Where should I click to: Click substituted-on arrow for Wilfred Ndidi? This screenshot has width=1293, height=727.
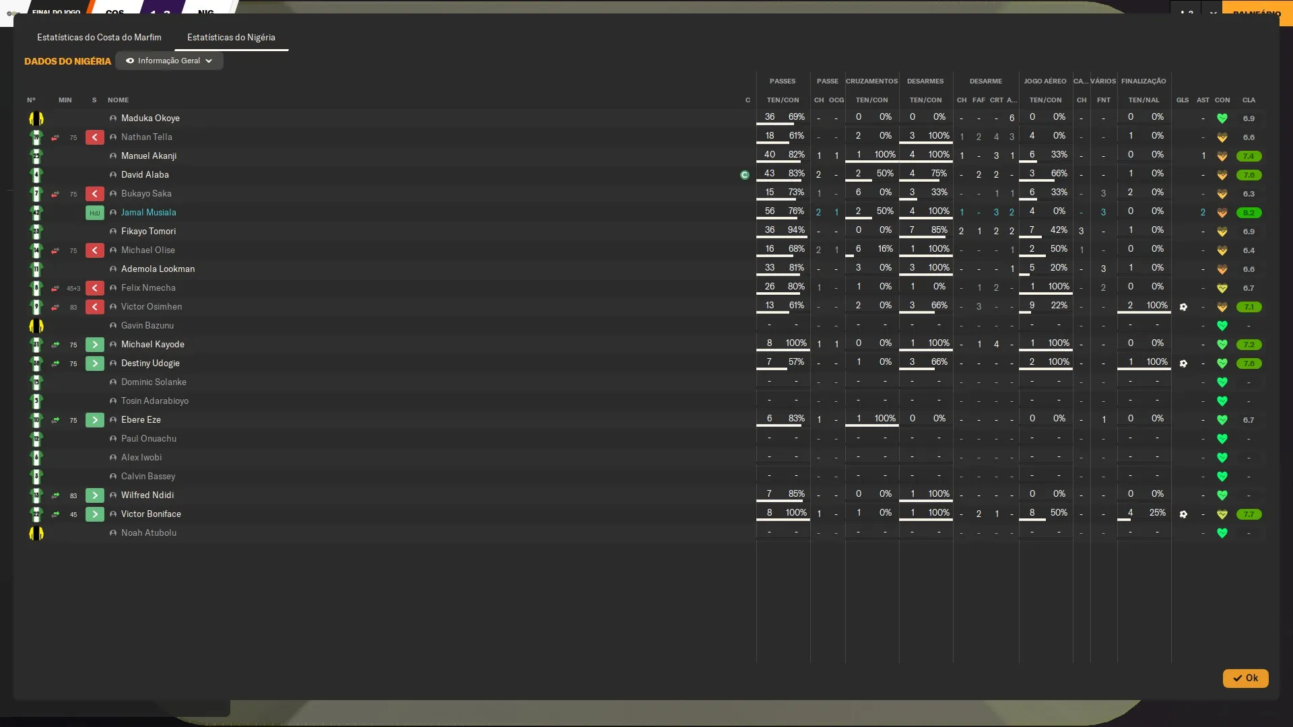(x=94, y=495)
